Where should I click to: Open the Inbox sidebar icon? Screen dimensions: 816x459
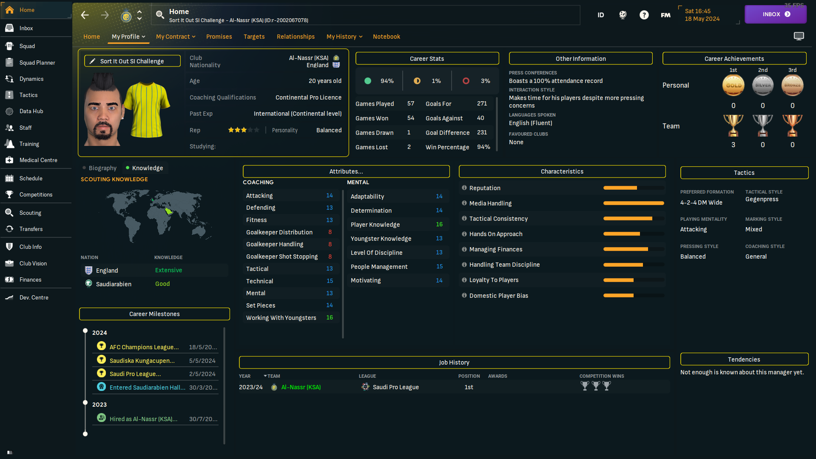point(9,28)
